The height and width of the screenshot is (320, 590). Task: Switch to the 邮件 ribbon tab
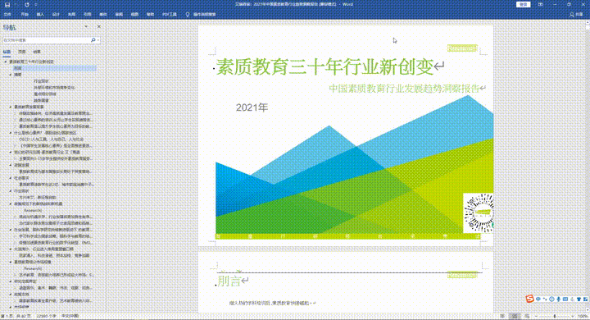pyautogui.click(x=103, y=14)
